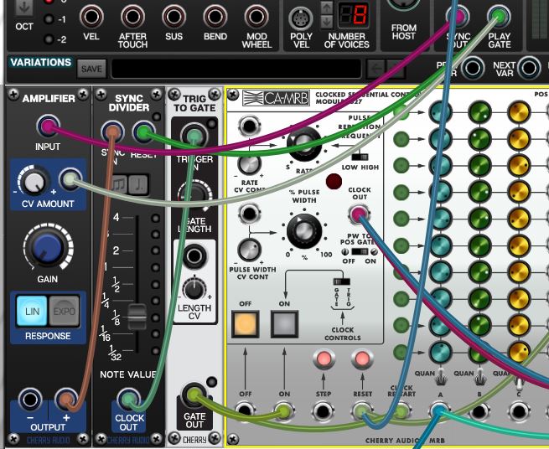Toggle the row B QUAN switch
This screenshot has width=549, height=449.
[479, 377]
